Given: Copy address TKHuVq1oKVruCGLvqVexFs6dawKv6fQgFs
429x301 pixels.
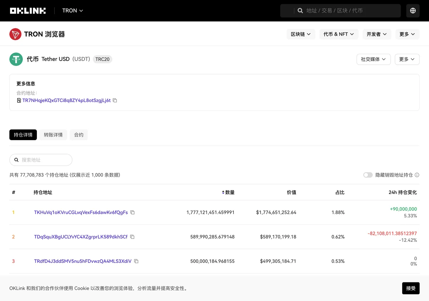Looking at the screenshot, I should point(133,213).
